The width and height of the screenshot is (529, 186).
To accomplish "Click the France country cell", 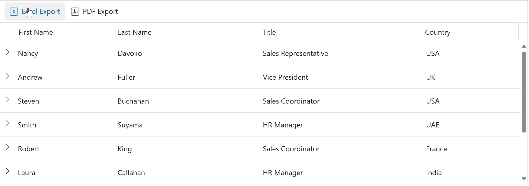I will point(436,149).
